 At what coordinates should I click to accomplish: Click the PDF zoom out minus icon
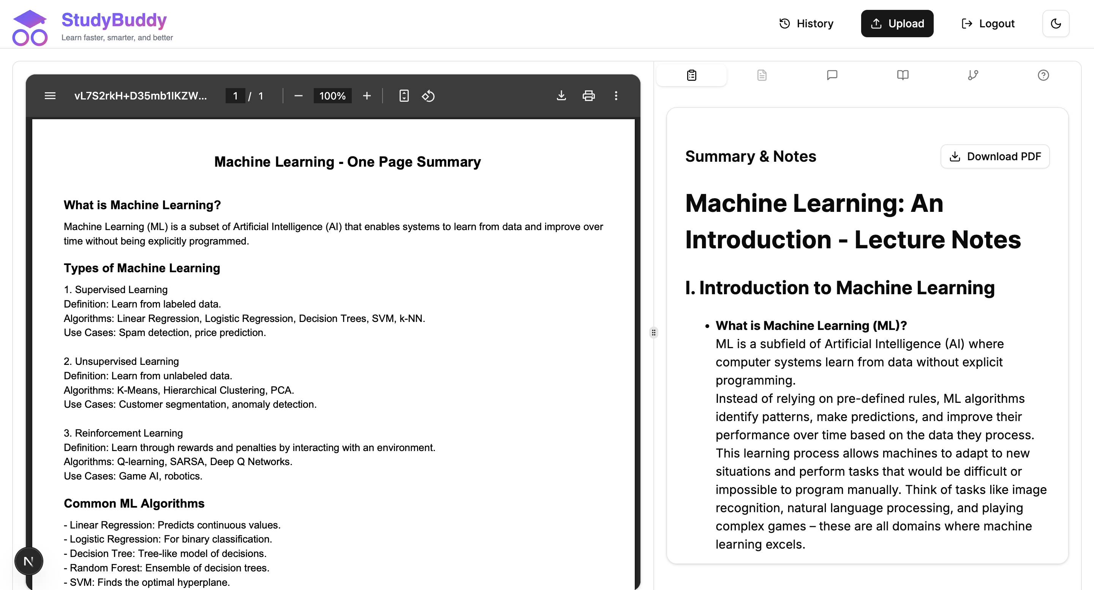[x=298, y=96]
